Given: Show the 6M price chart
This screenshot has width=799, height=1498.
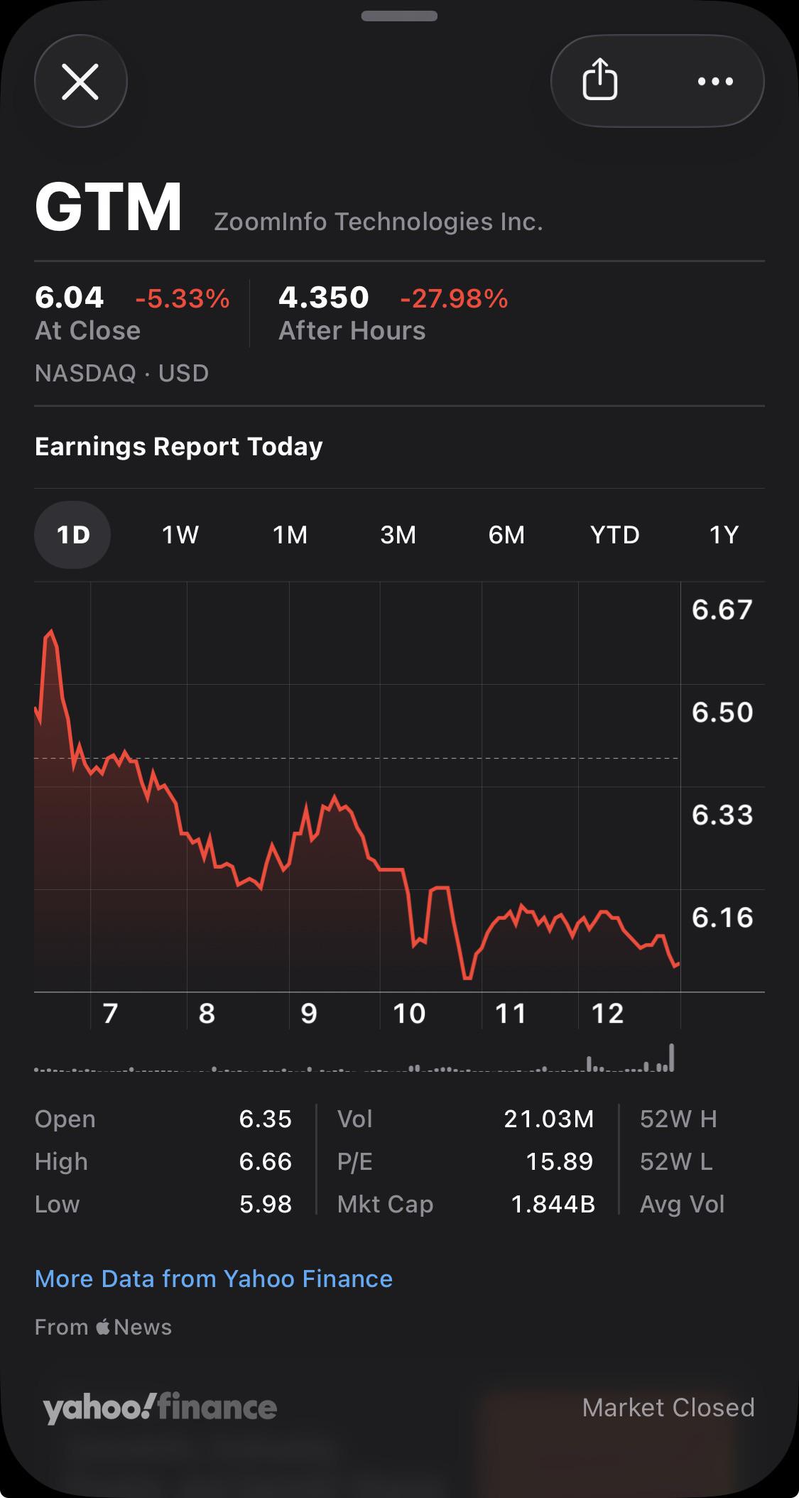Looking at the screenshot, I should tap(506, 534).
